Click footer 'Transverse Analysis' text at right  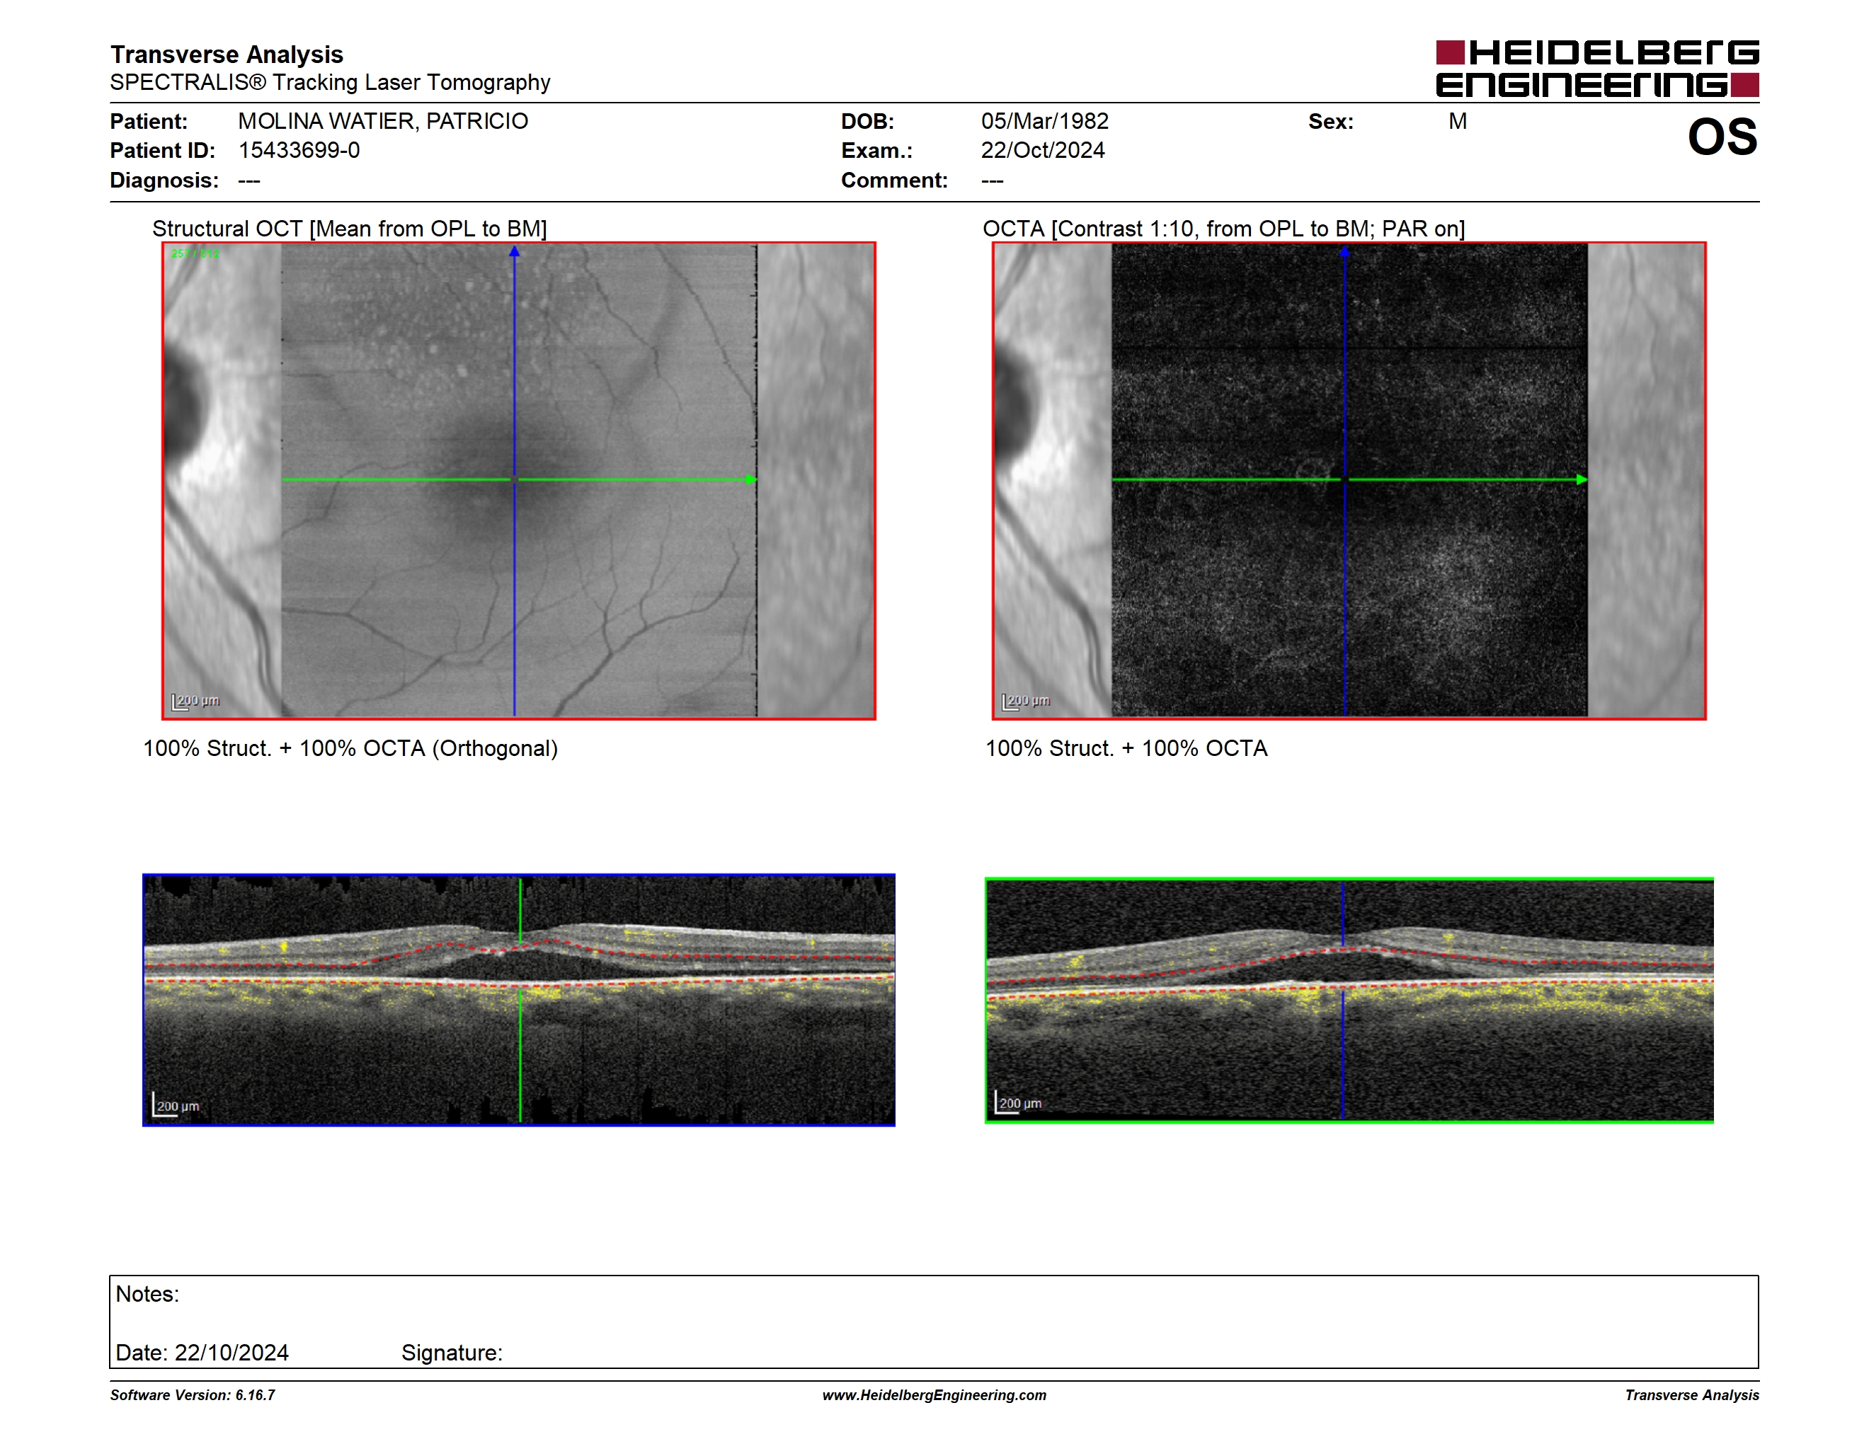click(x=1692, y=1395)
